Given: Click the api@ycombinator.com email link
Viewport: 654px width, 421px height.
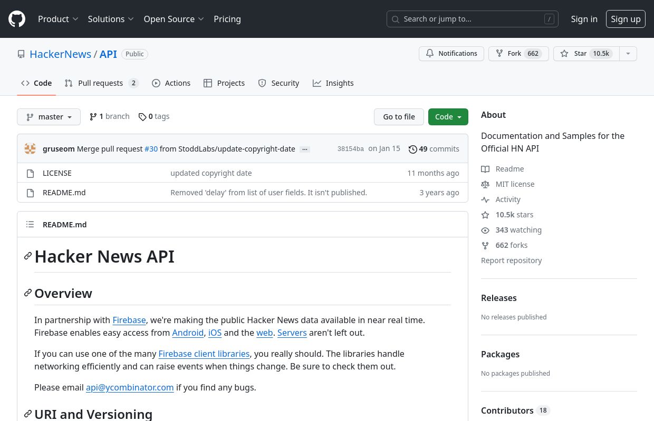Looking at the screenshot, I should point(130,387).
